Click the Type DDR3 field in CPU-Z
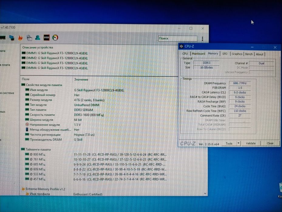Viewport: 282px width, 212px height. pyautogui.click(x=206, y=63)
